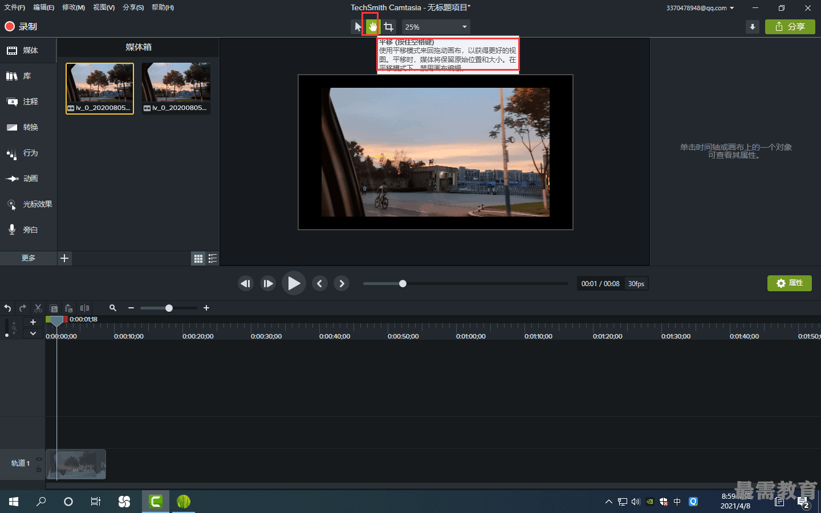This screenshot has height=513, width=821.
Task: Open the 动画 animations panel
Action: tap(29, 178)
